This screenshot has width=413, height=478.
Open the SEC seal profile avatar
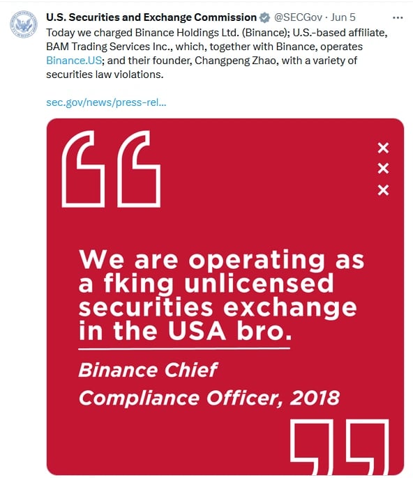(24, 24)
